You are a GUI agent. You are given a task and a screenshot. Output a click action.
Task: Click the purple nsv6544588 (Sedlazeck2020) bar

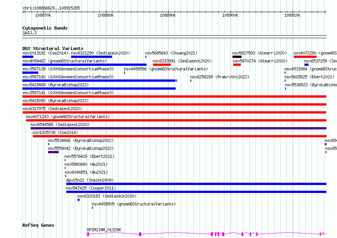pos(178,128)
